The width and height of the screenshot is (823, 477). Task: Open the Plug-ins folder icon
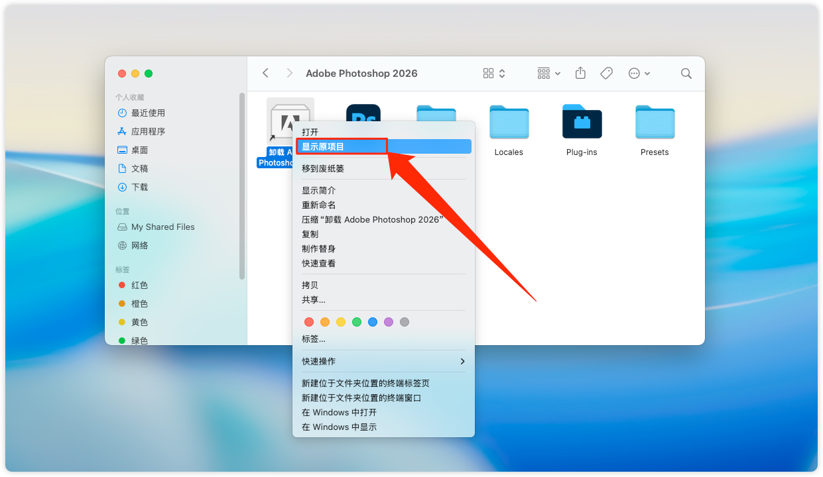coord(582,122)
